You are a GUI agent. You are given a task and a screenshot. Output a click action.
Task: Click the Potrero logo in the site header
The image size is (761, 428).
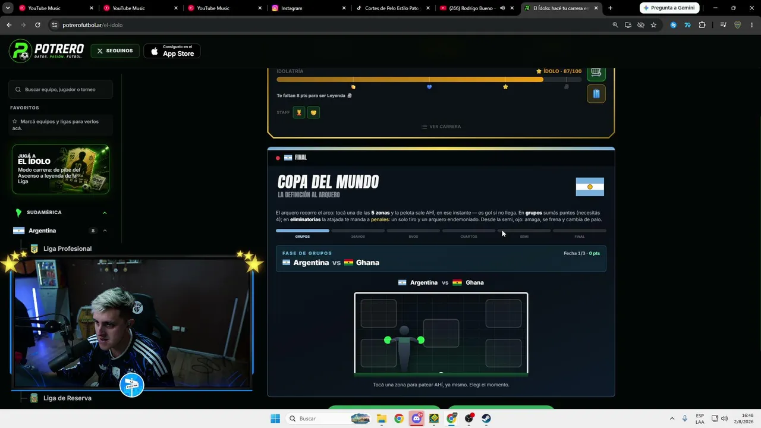46,51
